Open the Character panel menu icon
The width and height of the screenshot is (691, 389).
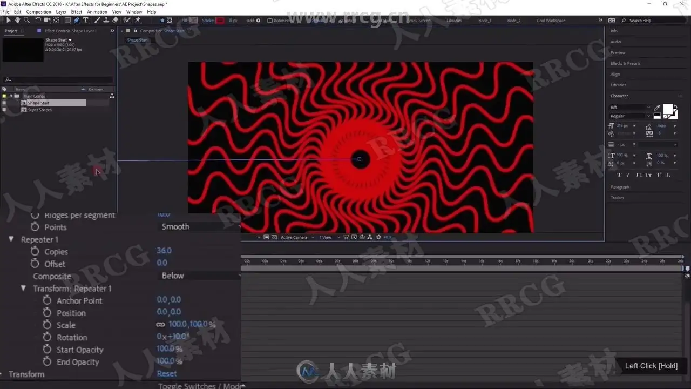(x=681, y=96)
